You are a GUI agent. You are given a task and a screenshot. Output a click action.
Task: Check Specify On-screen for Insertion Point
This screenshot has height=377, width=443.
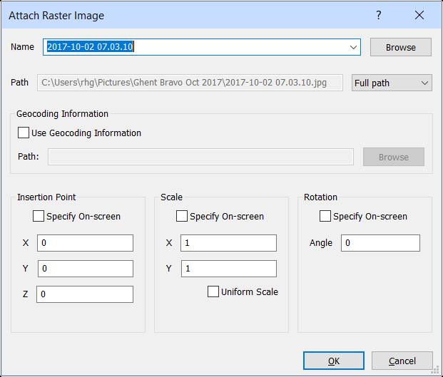pyautogui.click(x=39, y=216)
